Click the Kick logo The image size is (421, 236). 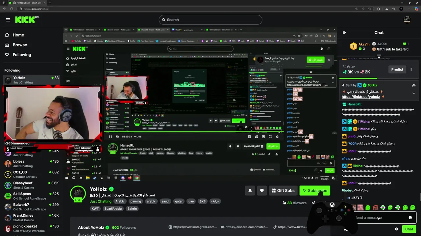(27, 20)
